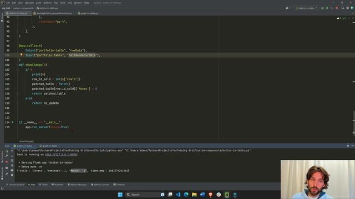
Task: Open File Explorer from the taskbar
Action: (x=194, y=195)
